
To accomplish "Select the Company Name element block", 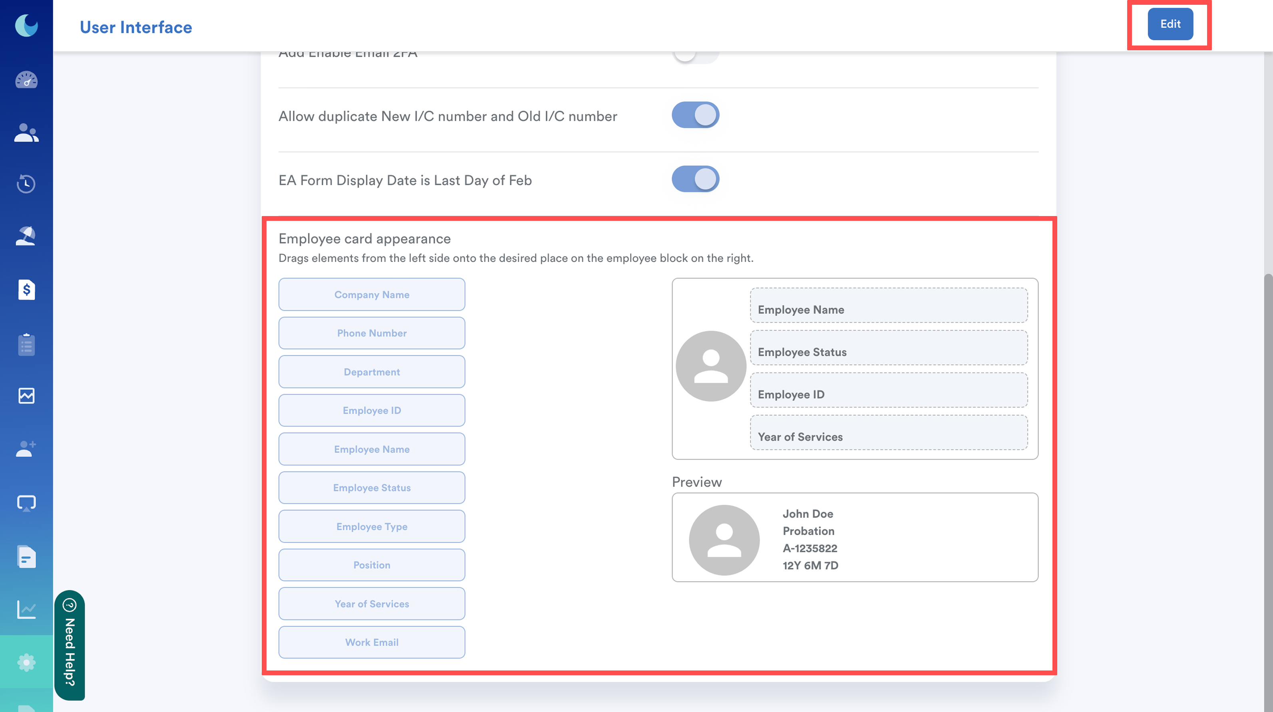I will tap(372, 295).
